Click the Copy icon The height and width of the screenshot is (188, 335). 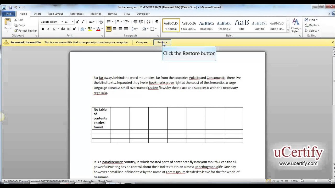[x=16, y=25]
